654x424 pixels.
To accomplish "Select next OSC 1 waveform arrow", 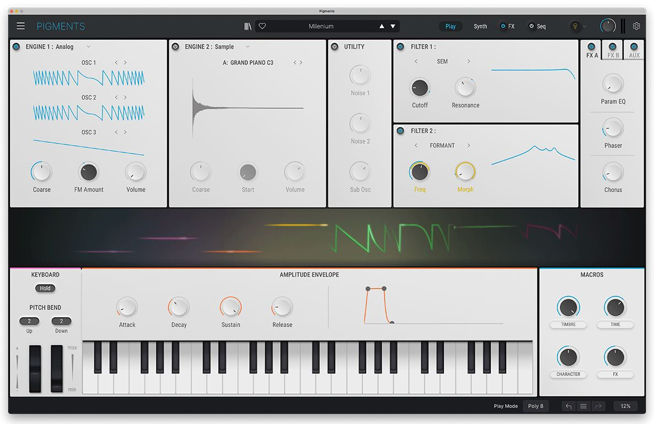I will click(125, 62).
